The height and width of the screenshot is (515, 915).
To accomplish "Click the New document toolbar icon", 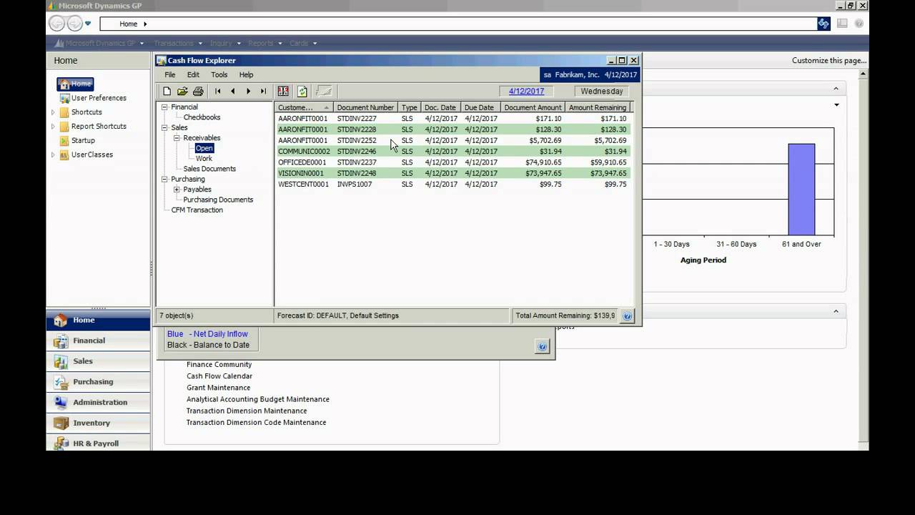I will tap(167, 92).
